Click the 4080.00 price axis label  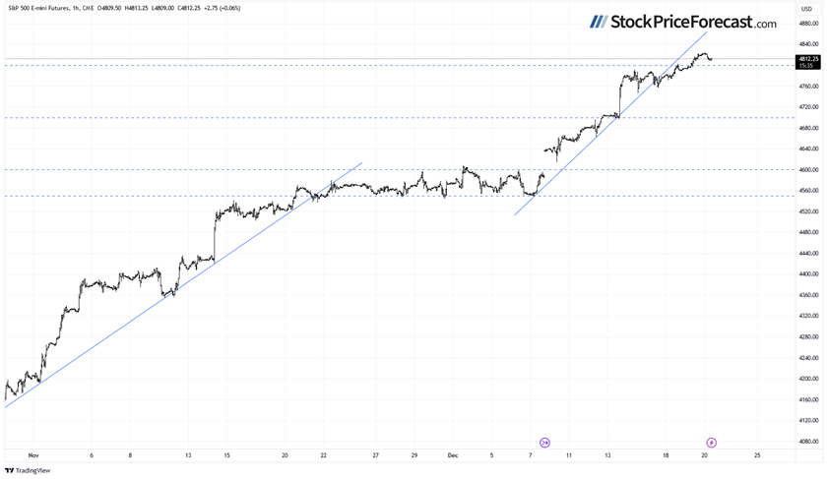[808, 442]
